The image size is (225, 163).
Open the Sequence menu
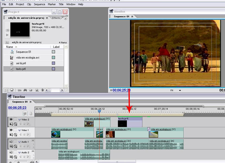pyautogui.click(x=39, y=4)
